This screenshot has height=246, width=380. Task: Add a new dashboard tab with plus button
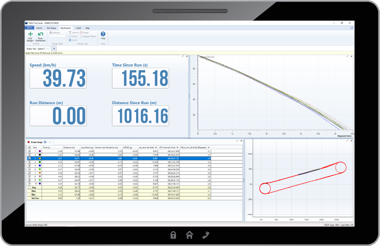[53, 49]
